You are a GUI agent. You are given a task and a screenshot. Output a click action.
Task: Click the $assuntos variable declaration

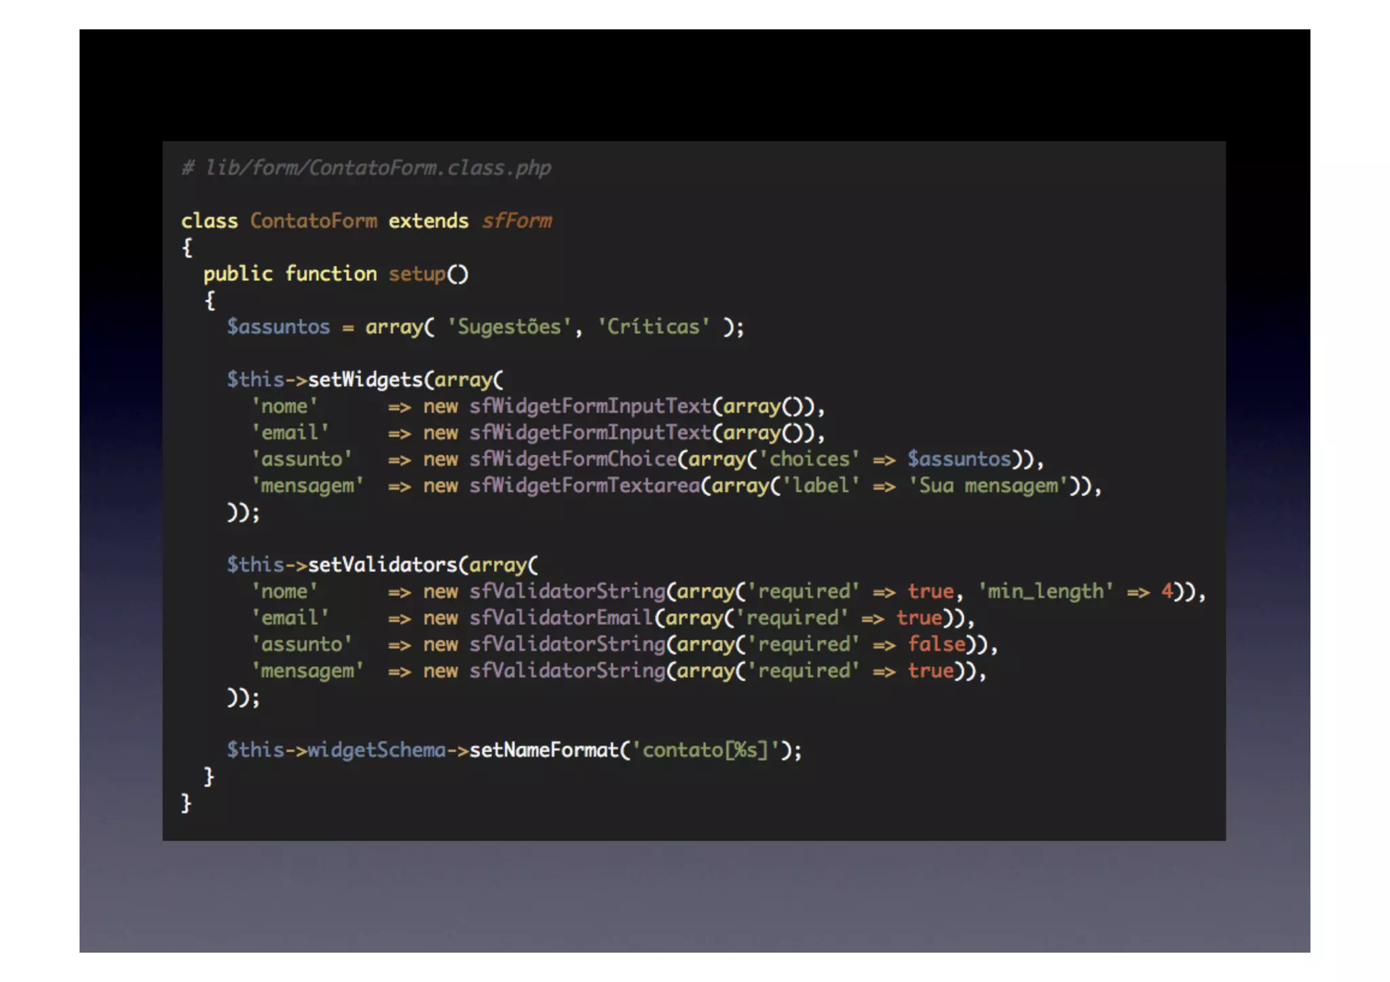pos(278,326)
